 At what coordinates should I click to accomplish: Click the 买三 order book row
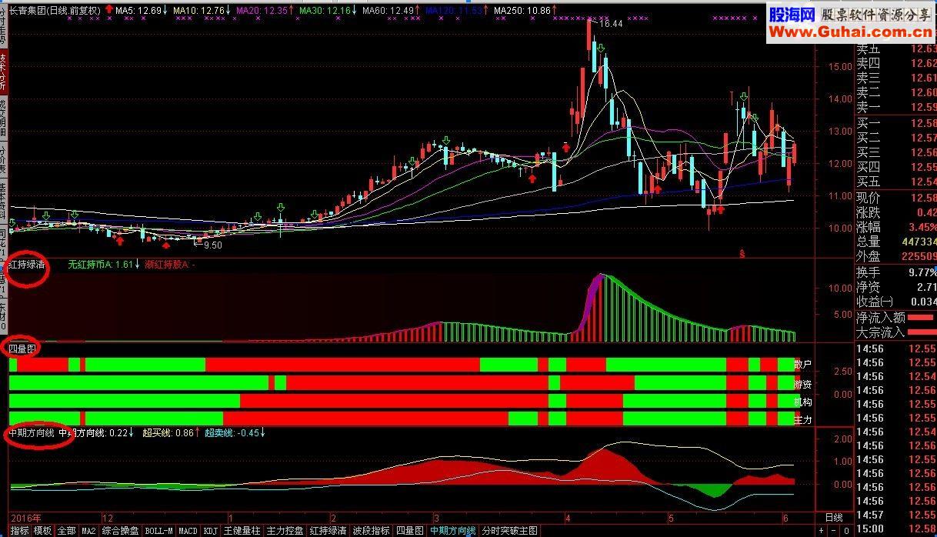point(896,152)
